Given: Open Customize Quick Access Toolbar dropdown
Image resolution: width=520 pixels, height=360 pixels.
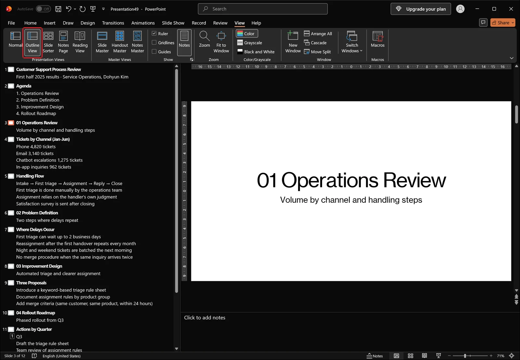Looking at the screenshot, I should tap(103, 9).
